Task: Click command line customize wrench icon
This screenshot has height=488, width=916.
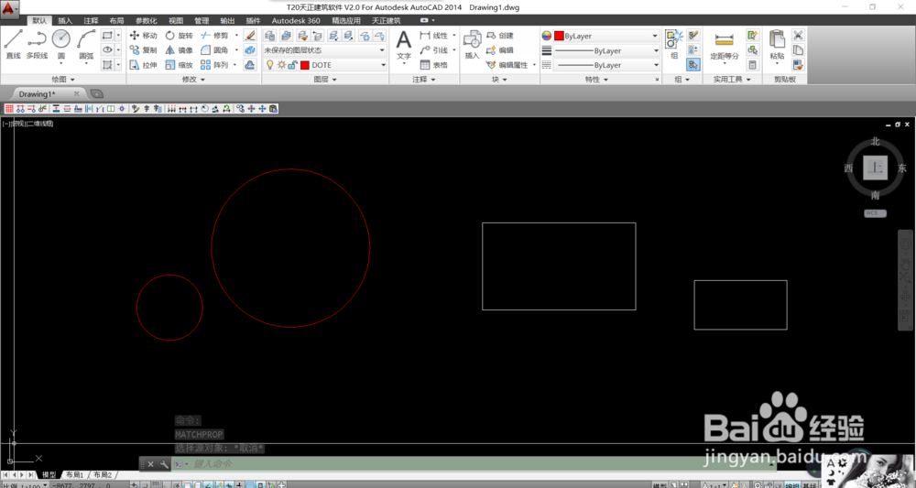Action: [x=164, y=464]
